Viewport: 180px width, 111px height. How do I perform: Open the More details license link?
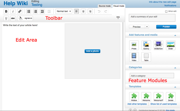(x=170, y=110)
